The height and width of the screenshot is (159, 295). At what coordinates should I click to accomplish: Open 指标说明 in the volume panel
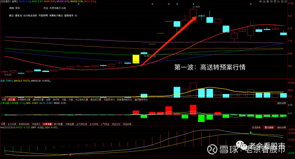282,103
